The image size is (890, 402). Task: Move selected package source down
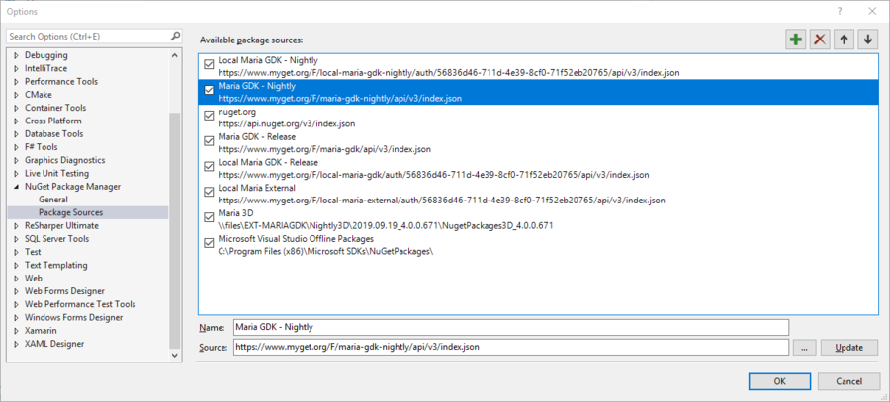pos(868,40)
